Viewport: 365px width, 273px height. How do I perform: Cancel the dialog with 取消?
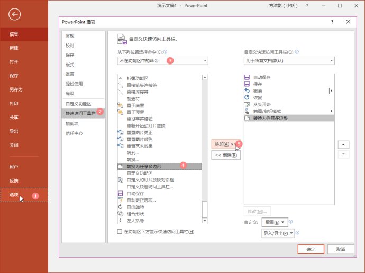341,249
